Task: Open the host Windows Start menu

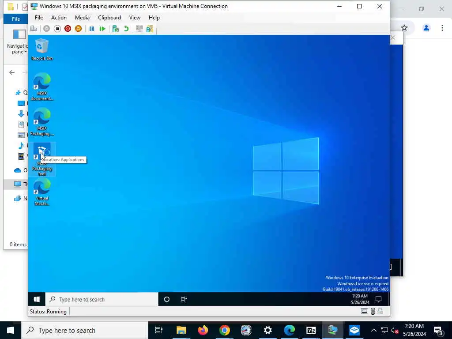Action: click(x=11, y=330)
